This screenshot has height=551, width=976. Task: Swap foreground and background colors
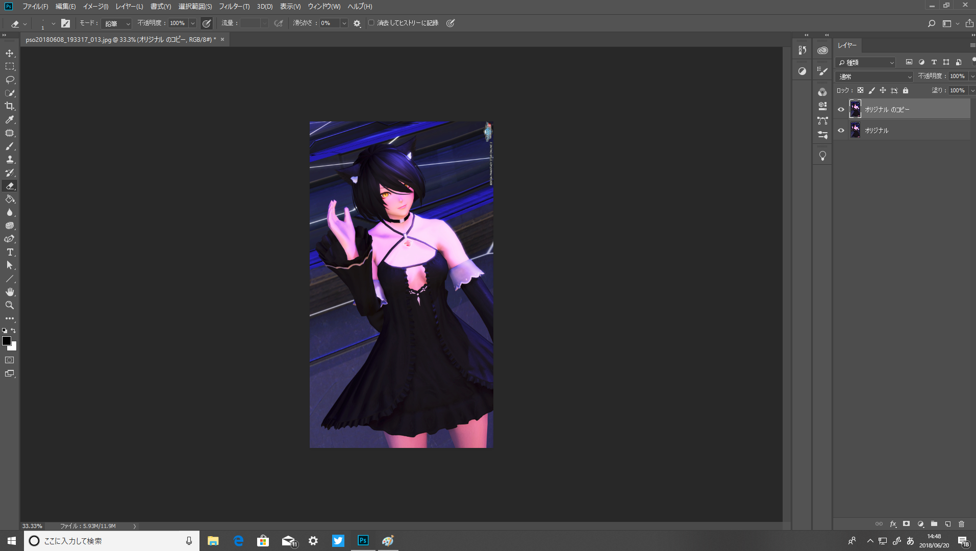pyautogui.click(x=14, y=331)
